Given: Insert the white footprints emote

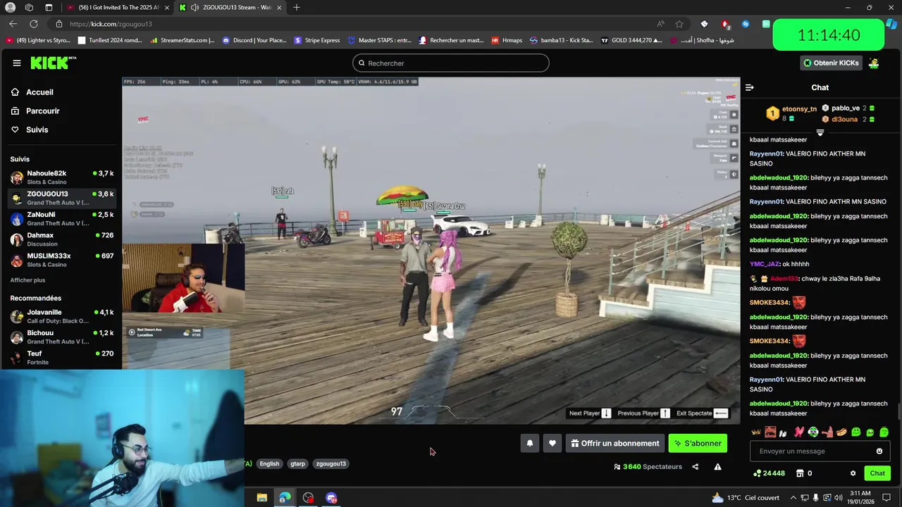Looking at the screenshot, I should pos(783,433).
